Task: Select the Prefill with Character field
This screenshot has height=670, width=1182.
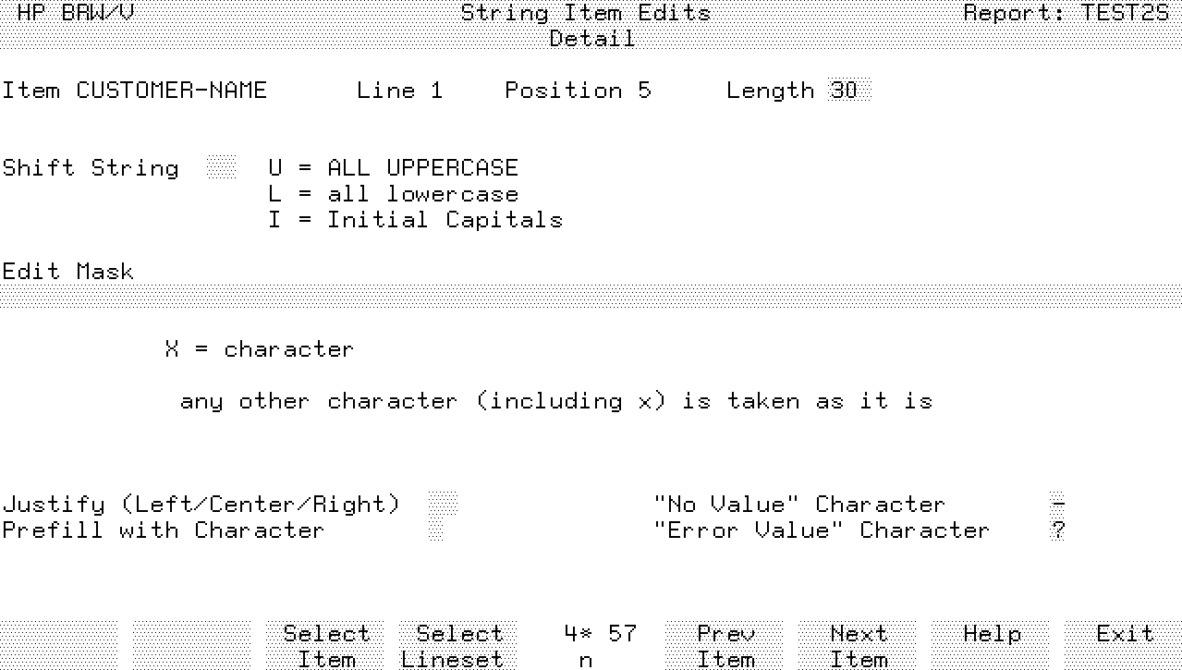Action: (x=436, y=530)
